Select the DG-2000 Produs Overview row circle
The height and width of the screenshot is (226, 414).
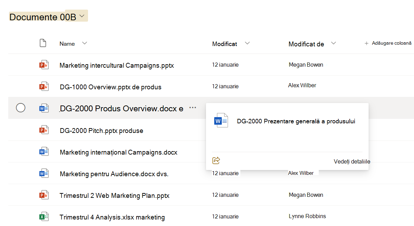21,108
